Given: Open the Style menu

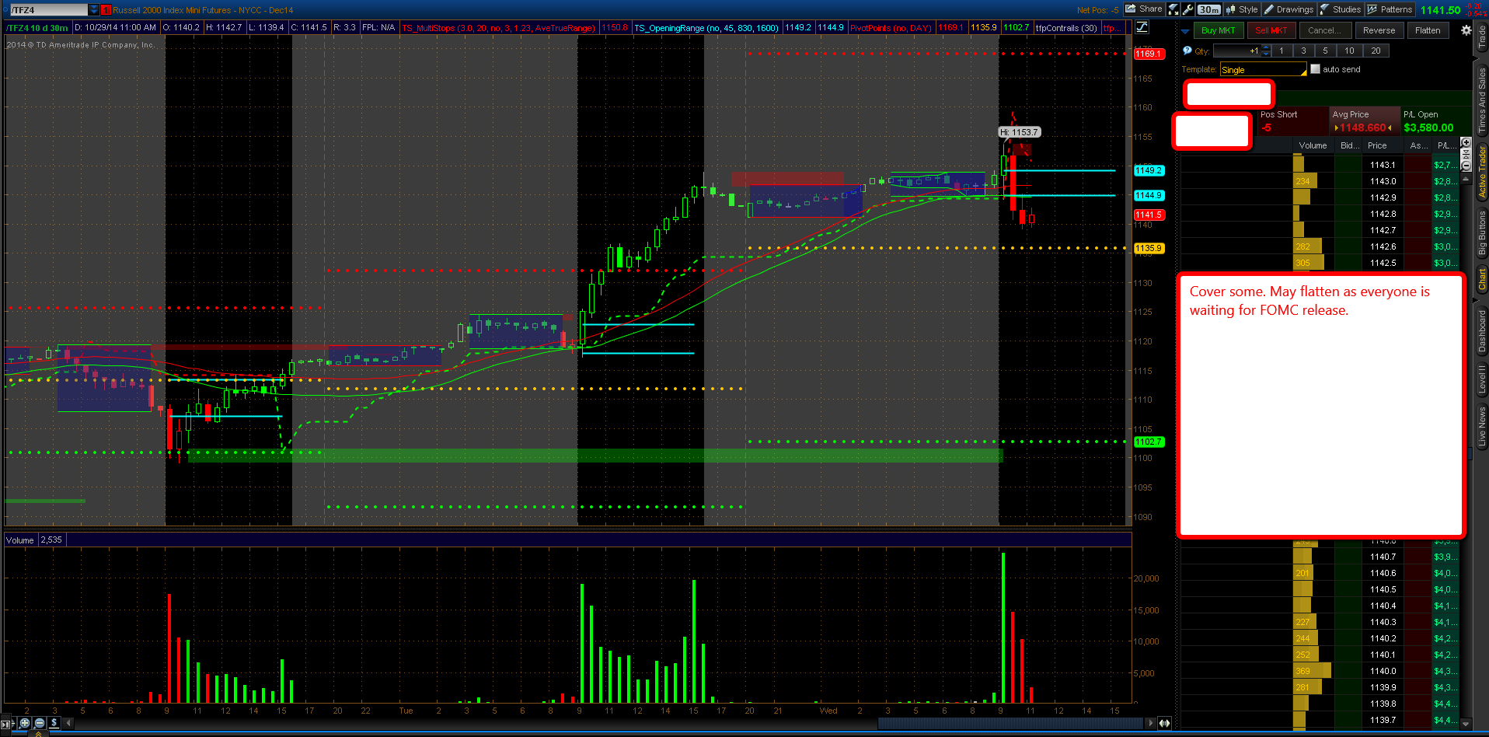Looking at the screenshot, I should coord(1242,9).
